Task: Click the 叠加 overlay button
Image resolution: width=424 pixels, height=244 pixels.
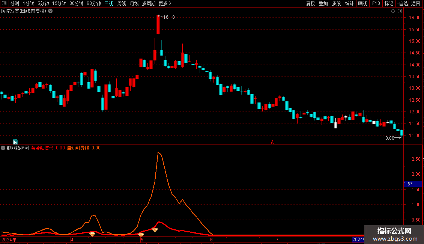Action: 323,3
